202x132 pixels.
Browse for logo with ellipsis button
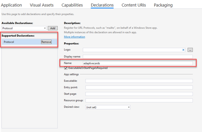click(x=190, y=50)
